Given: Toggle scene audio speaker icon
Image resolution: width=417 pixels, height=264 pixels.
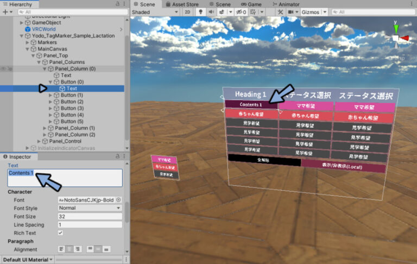Looking at the screenshot, I should click(211, 12).
